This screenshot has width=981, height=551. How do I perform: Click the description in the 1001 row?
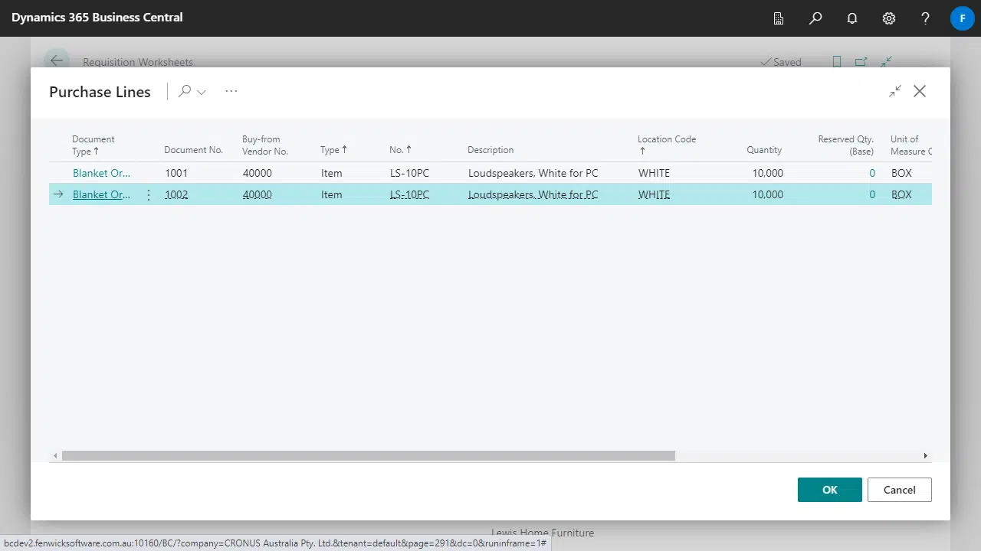click(533, 173)
